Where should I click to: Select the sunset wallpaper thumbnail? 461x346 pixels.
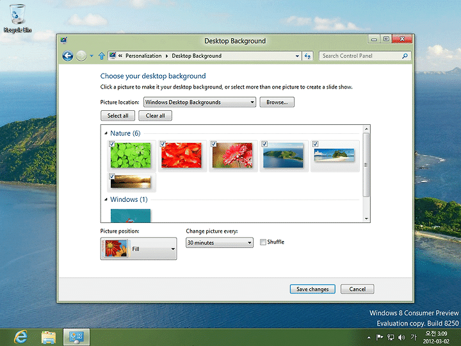[x=131, y=181]
